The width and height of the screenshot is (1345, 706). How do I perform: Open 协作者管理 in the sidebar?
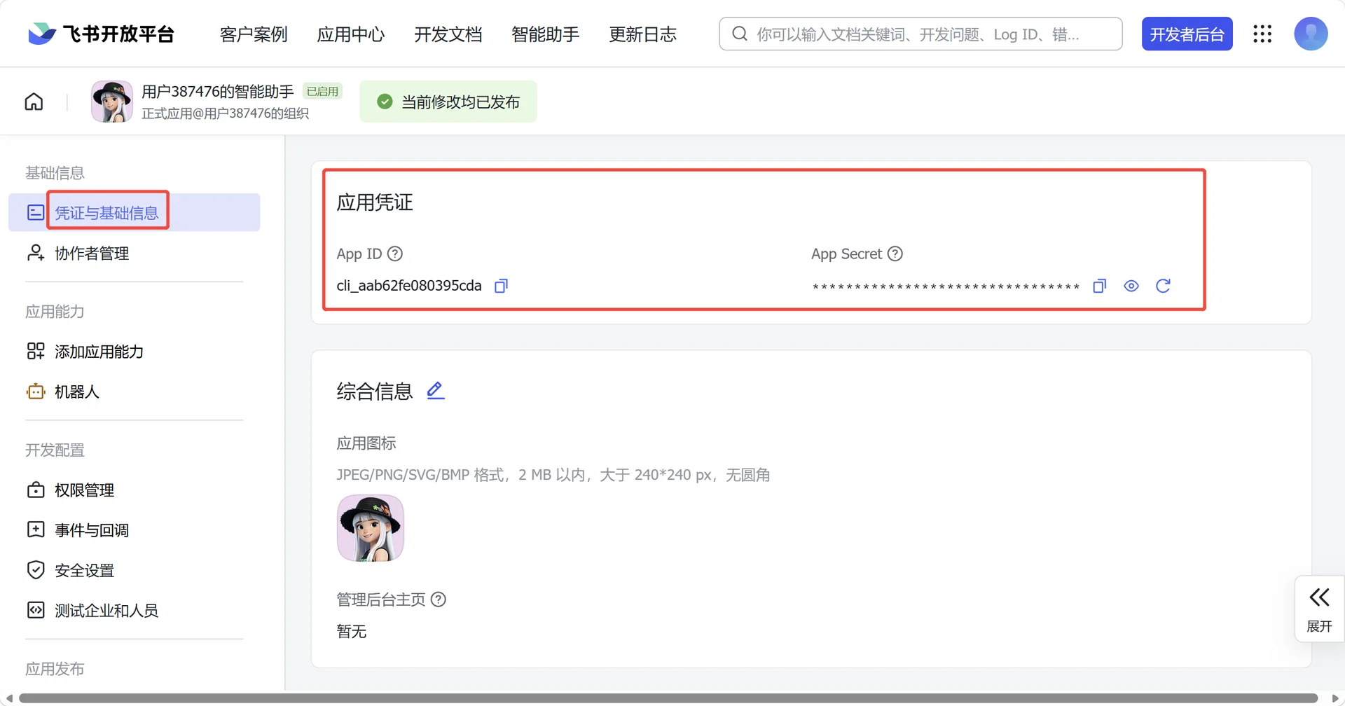[92, 253]
